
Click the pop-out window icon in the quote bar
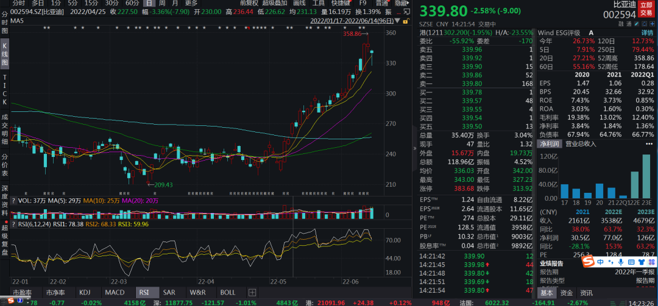406,12
